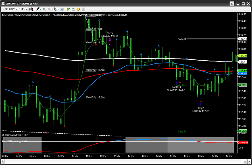Activate the zoom frame icon in toolbar

[x=62, y=9]
